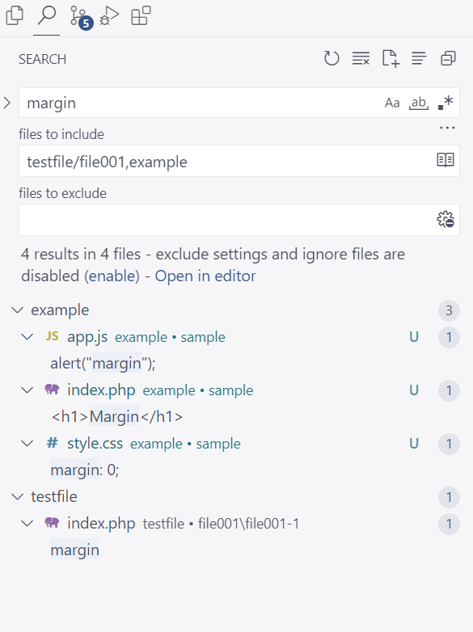473x632 pixels.
Task: Refresh the search results
Action: tap(332, 58)
